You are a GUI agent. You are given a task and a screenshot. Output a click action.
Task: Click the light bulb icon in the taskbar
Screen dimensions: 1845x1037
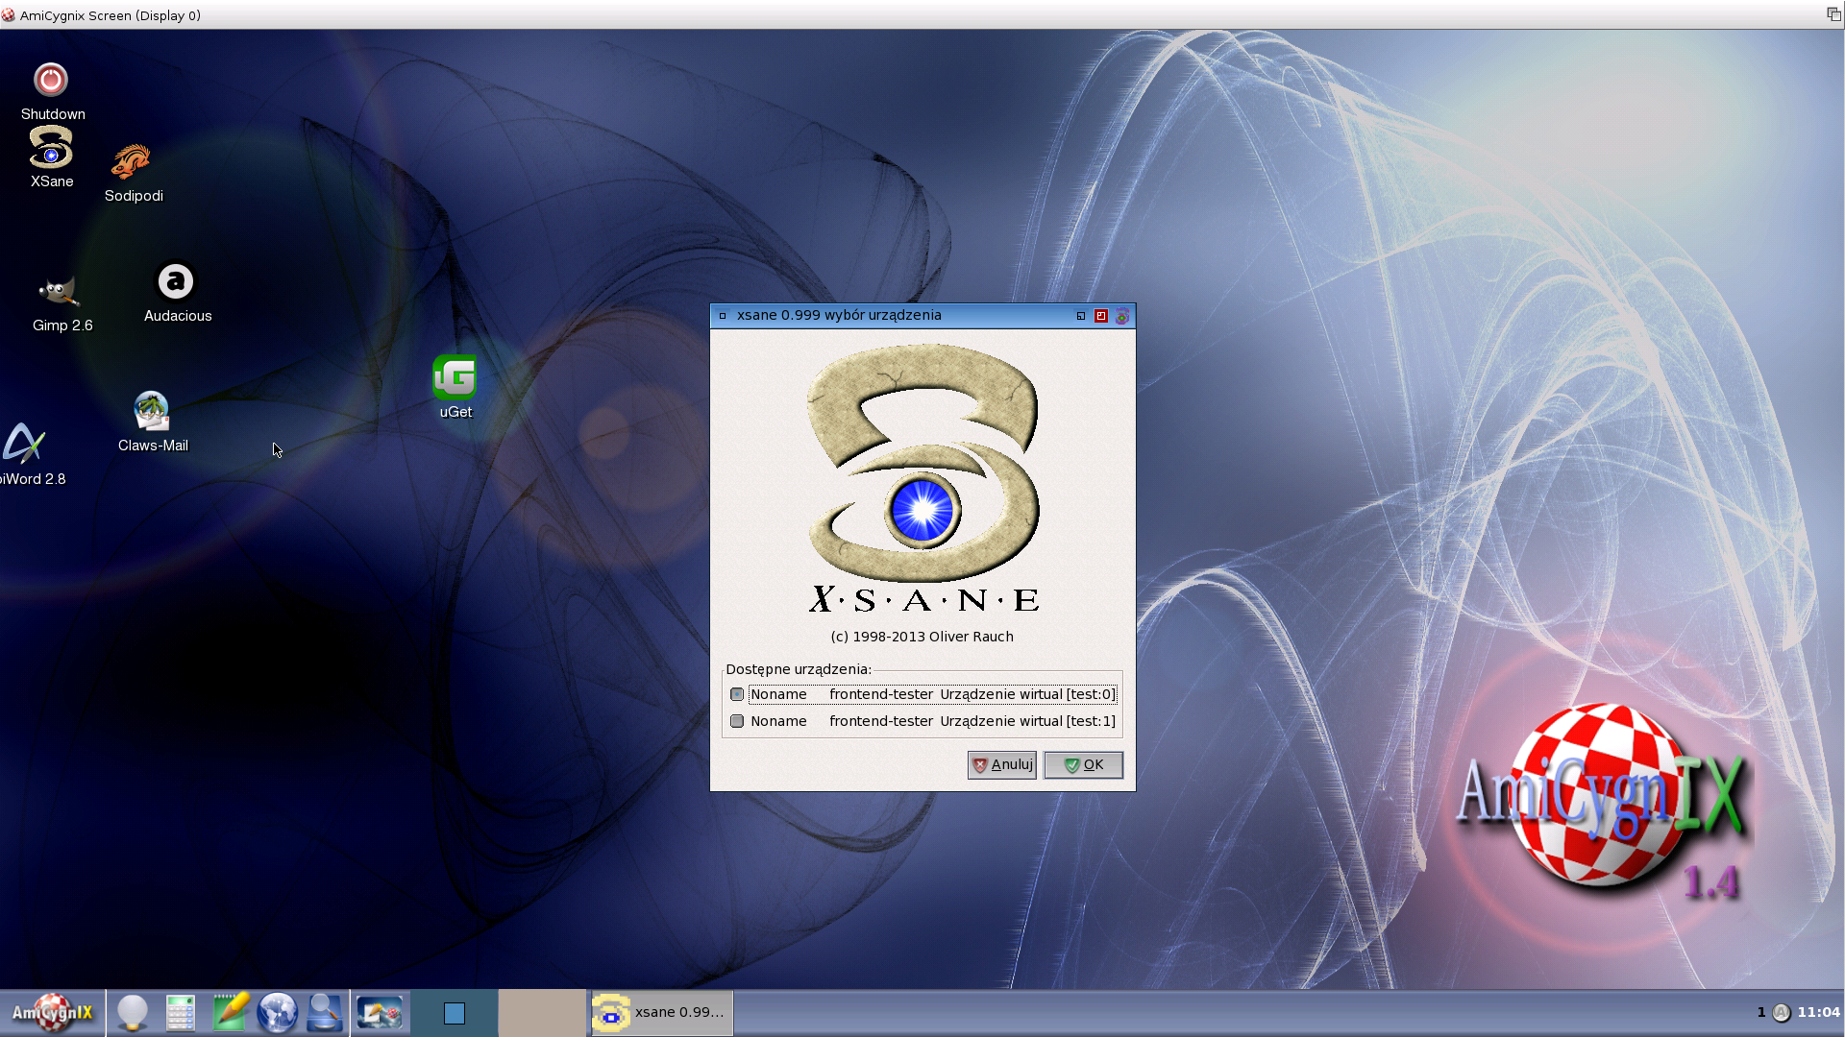pos(133,1013)
